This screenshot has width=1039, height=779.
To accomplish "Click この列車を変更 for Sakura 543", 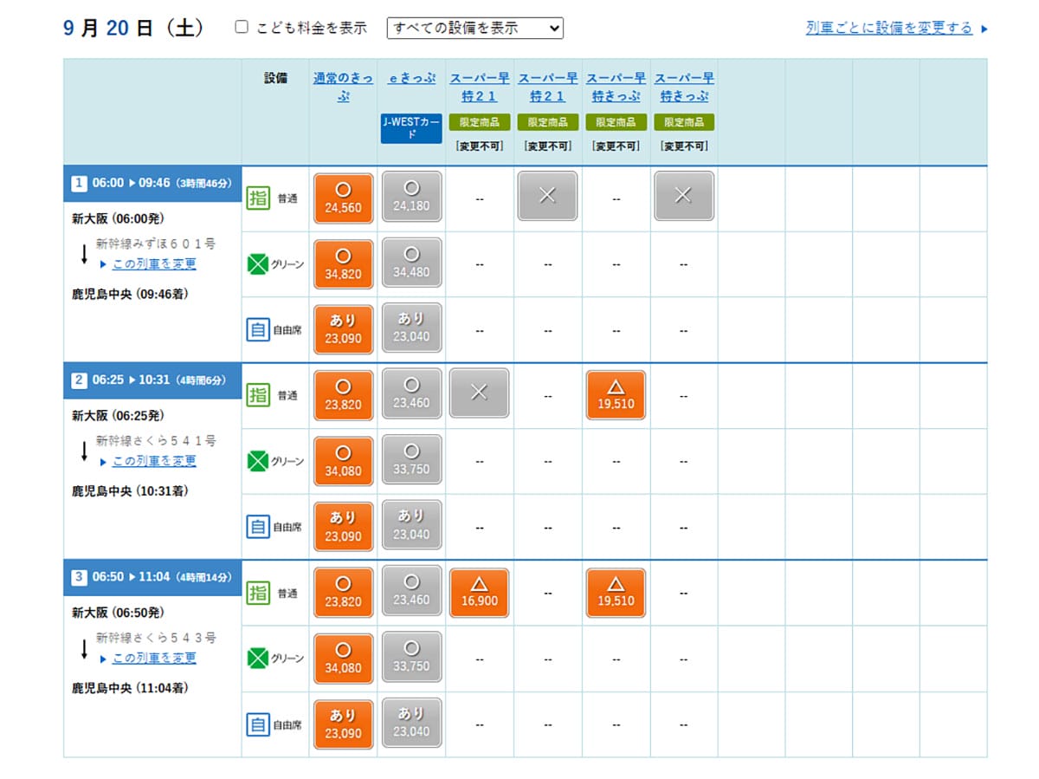I will [x=154, y=658].
